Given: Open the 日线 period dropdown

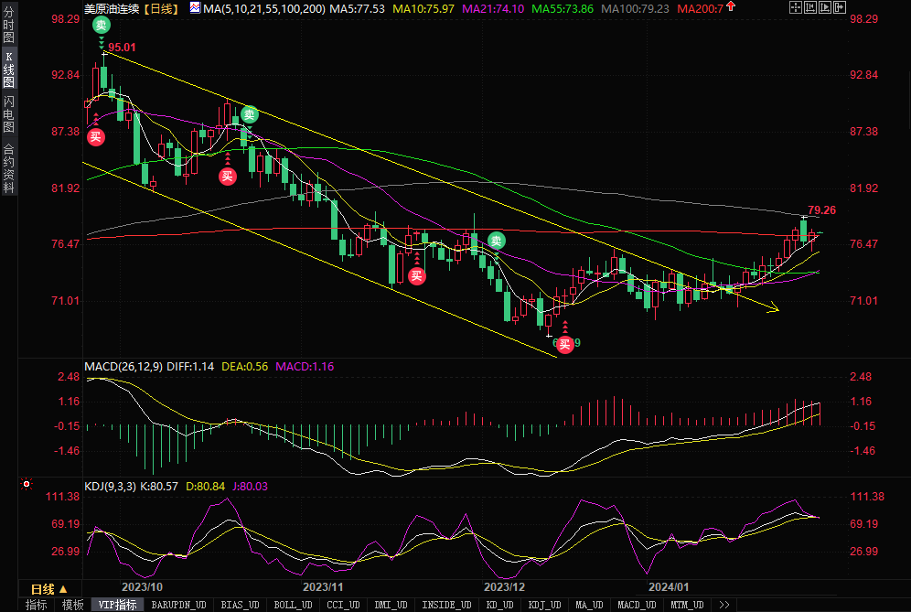Looking at the screenshot, I should 48,589.
